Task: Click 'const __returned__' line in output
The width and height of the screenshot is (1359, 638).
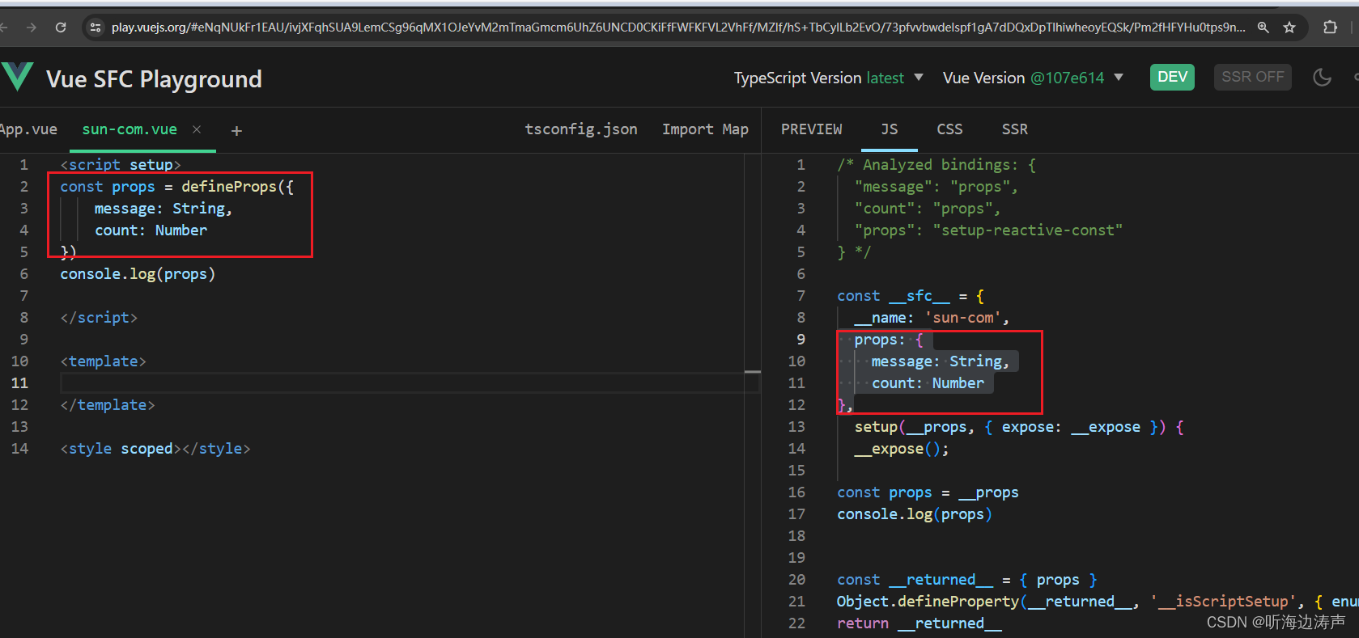Action: [967, 580]
